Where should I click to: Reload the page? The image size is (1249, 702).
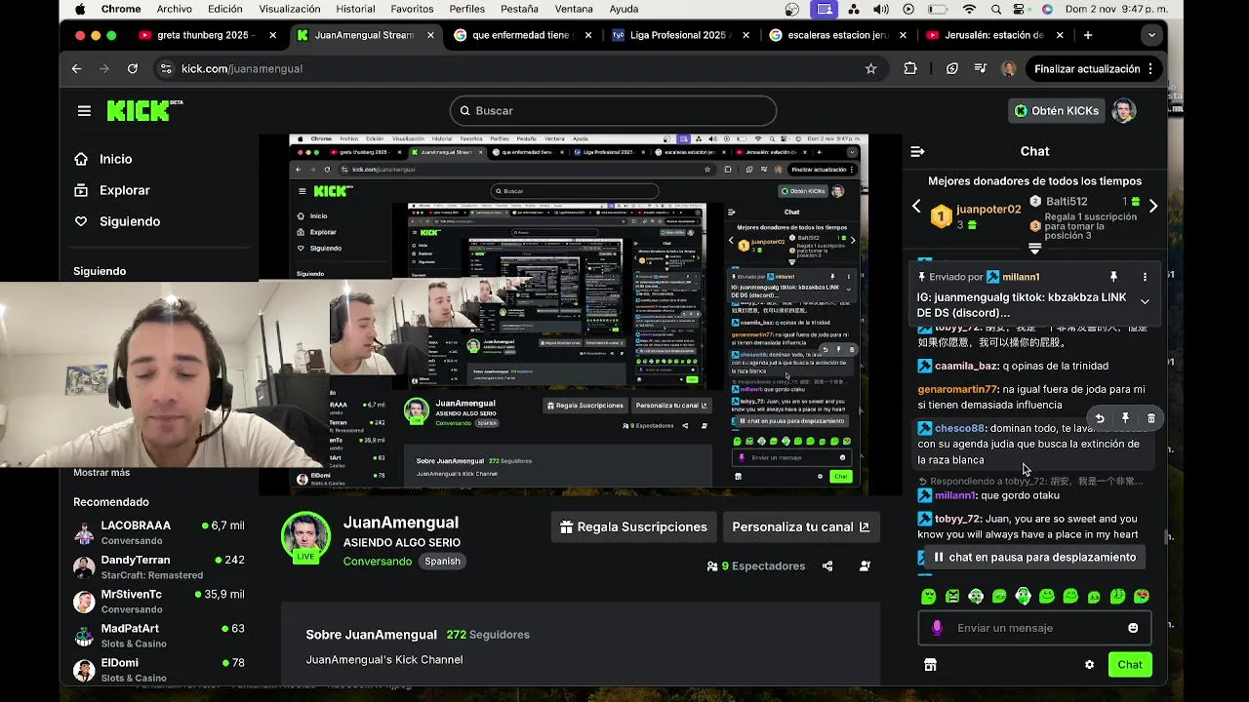pos(133,69)
